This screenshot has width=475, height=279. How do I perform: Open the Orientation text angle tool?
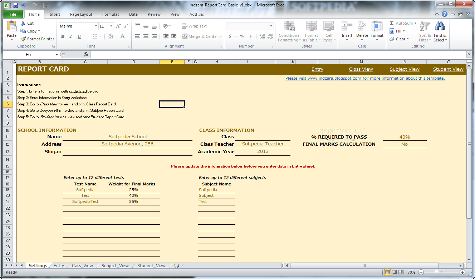[x=166, y=26]
